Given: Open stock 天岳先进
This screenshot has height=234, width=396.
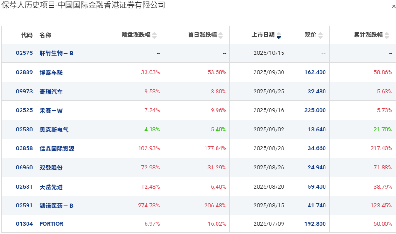Looking at the screenshot, I should 51,187.
